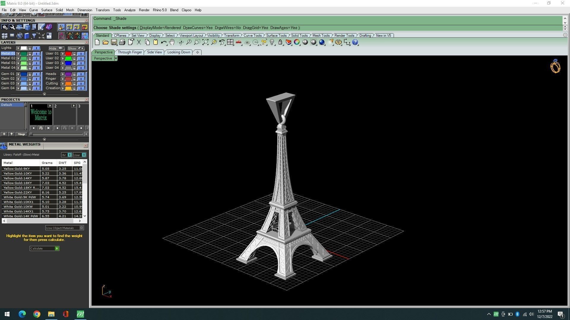Screen dimensions: 570x320
Task: Expand project slot 1 arrow
Action: click(x=50, y=106)
